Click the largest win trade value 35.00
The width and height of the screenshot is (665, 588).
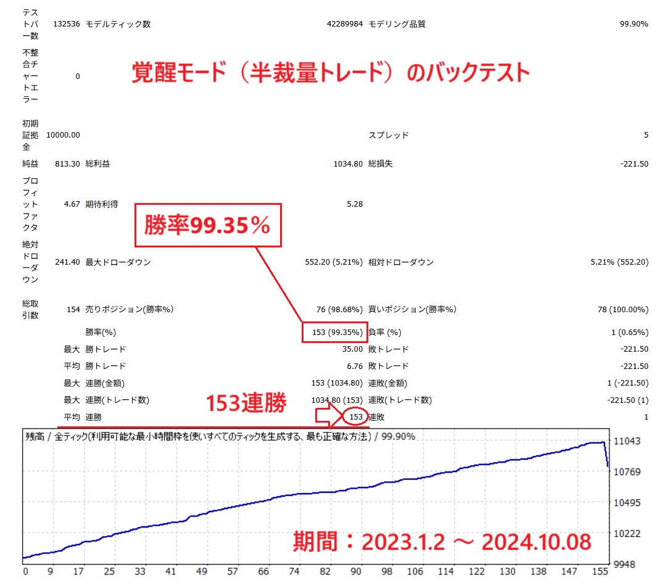[352, 349]
